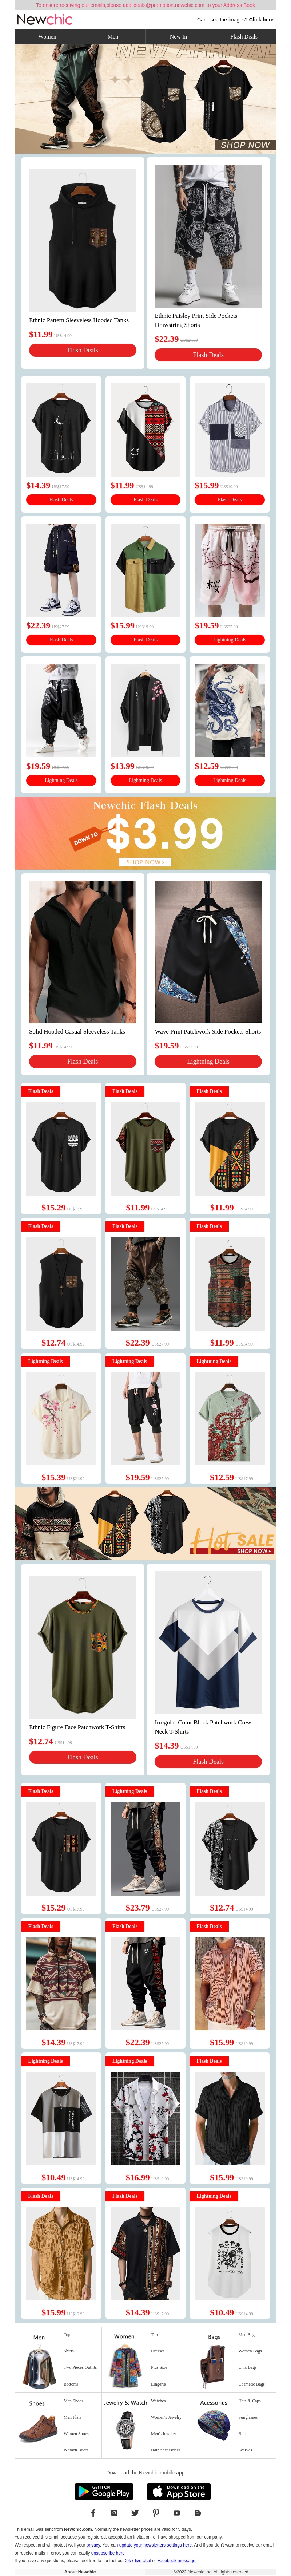
Task: Open the Women navigation tab
Action: (x=47, y=36)
